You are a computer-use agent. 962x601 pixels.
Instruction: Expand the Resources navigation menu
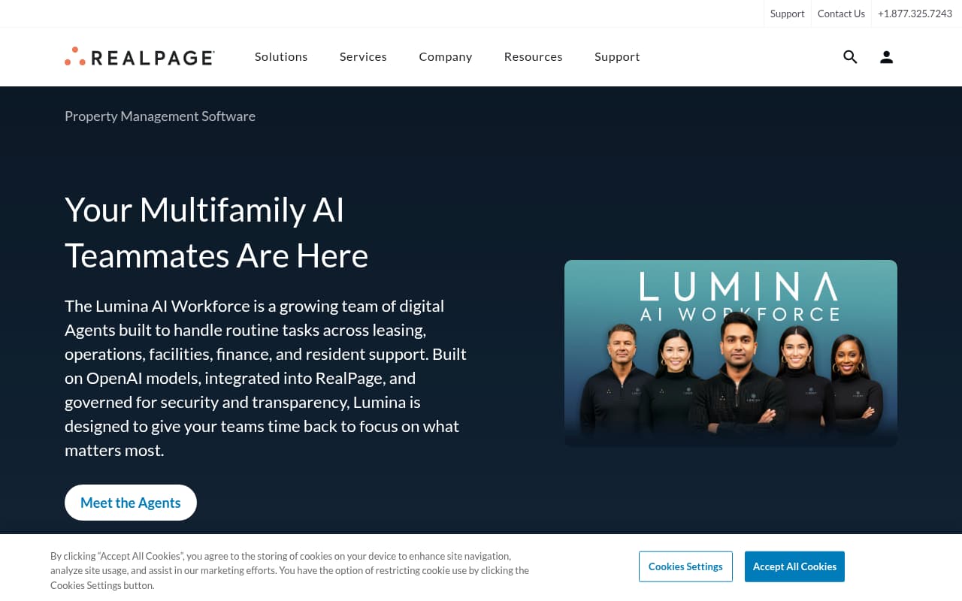tap(533, 56)
